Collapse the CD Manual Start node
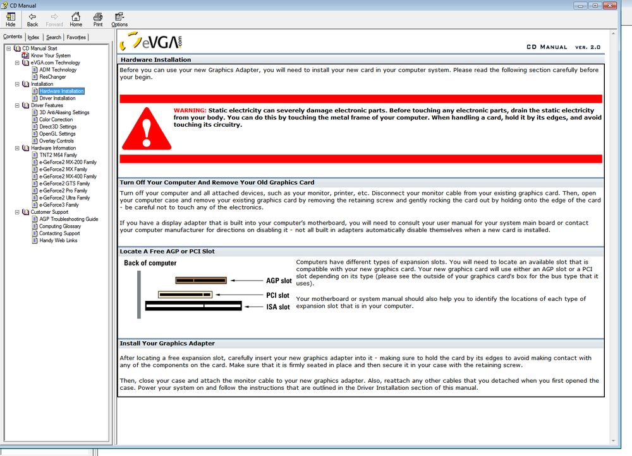The width and height of the screenshot is (632, 456). (x=8, y=48)
